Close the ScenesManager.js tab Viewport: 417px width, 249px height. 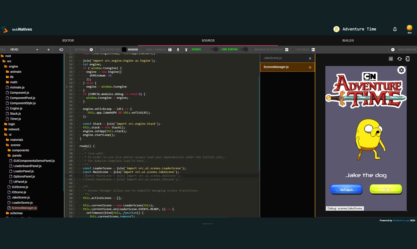coord(310,67)
